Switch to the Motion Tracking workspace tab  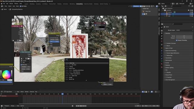[x=104, y=4]
